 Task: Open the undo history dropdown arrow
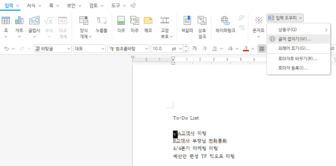tap(13, 49)
